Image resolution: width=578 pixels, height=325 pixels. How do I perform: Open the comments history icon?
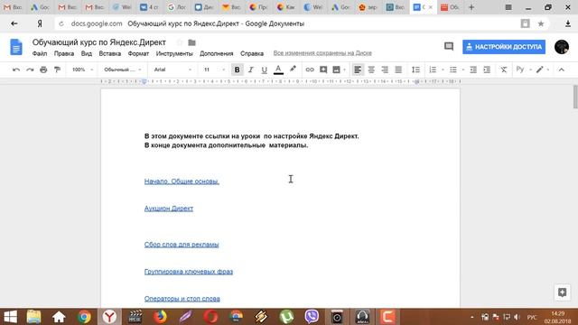coord(449,46)
